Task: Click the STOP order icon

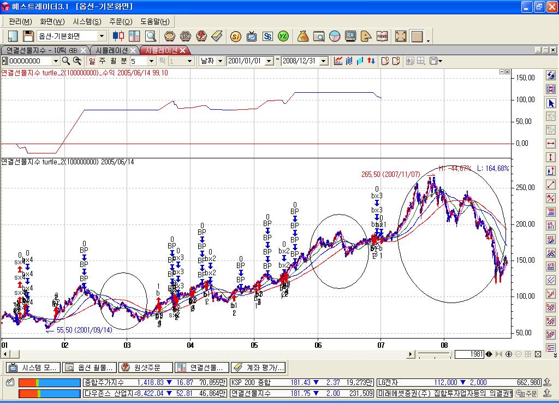Action: pos(186,36)
